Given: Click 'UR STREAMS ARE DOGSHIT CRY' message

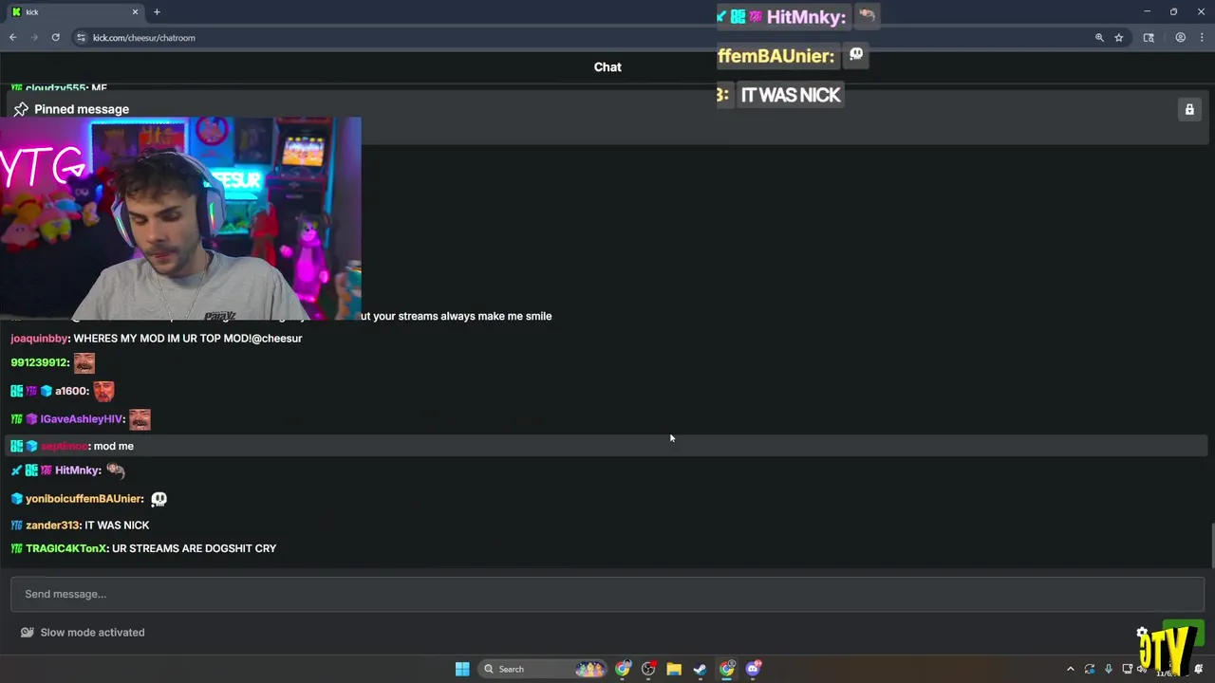Looking at the screenshot, I should [194, 548].
